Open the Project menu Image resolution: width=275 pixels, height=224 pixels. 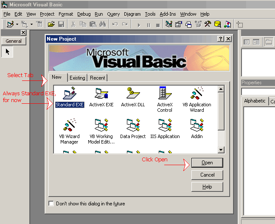(x=47, y=14)
